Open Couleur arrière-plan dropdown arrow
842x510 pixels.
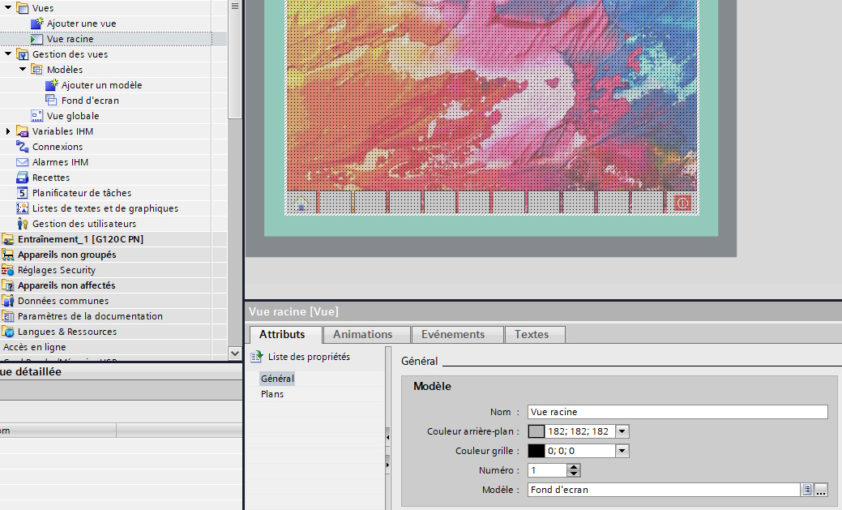tap(622, 431)
